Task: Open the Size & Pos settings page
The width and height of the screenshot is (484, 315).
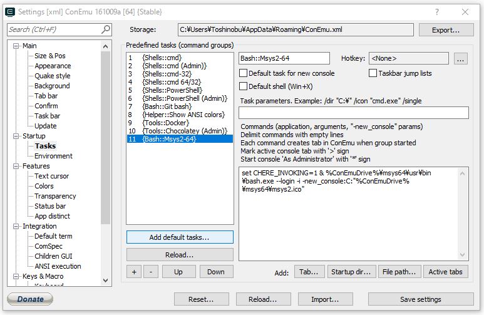Action: [x=50, y=56]
